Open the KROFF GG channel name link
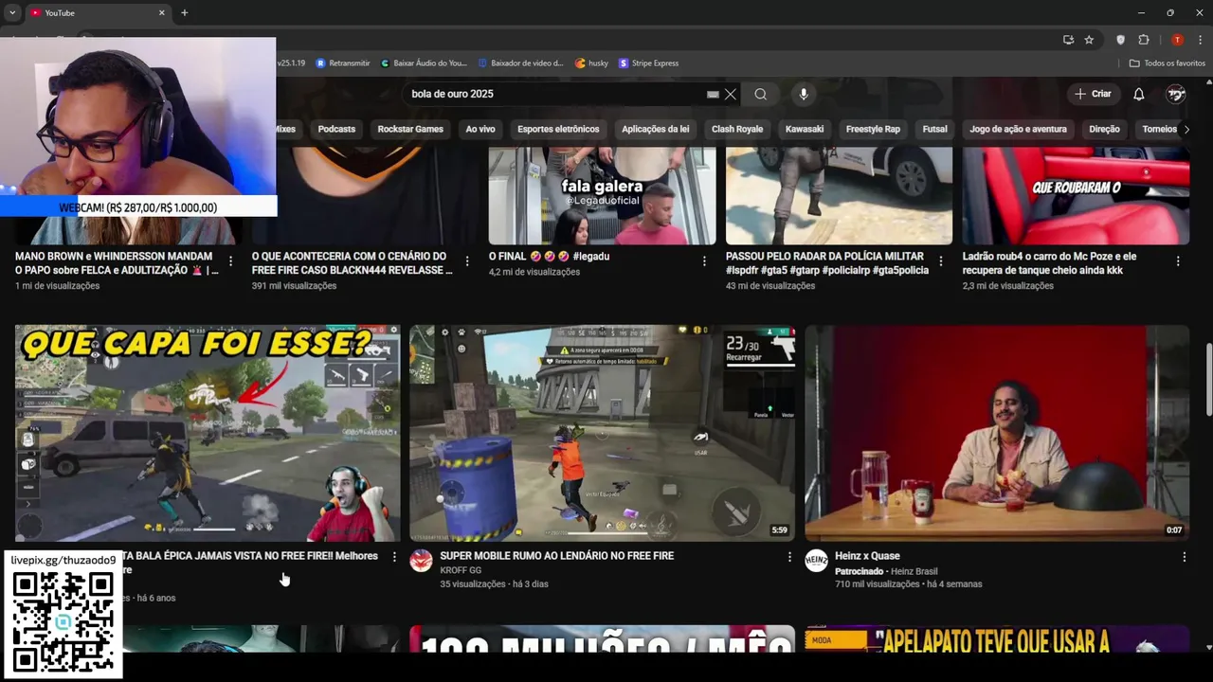Screen dimensions: 1213x682 click(x=461, y=570)
